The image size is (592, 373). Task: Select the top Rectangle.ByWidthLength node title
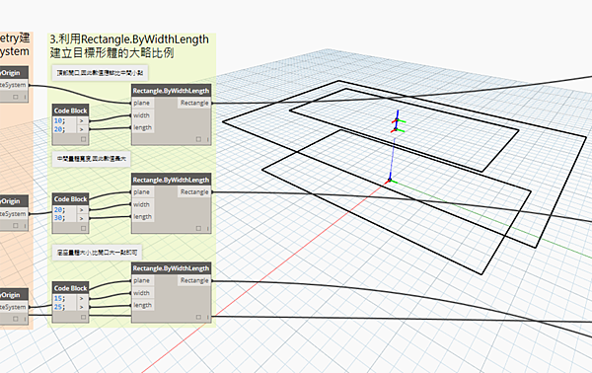tap(171, 91)
